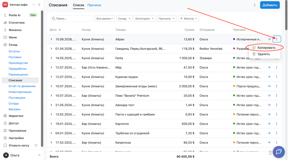
Task: Click the Rodion Yeroshek employee cell
Action: click(x=211, y=49)
